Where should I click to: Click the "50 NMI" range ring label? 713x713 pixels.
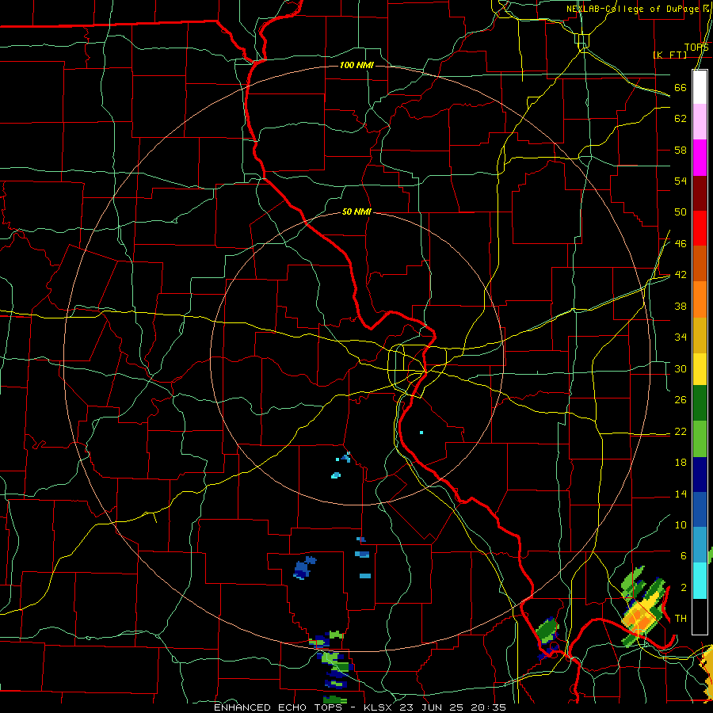[356, 212]
